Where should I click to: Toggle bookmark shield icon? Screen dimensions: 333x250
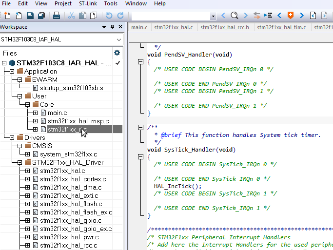290,16
